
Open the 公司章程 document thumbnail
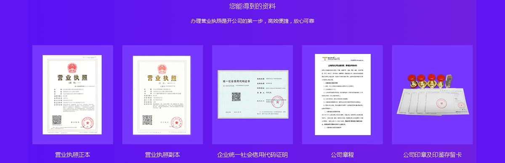click(x=343, y=94)
